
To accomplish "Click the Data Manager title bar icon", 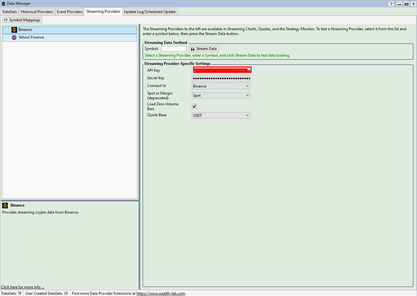I will (3, 4).
